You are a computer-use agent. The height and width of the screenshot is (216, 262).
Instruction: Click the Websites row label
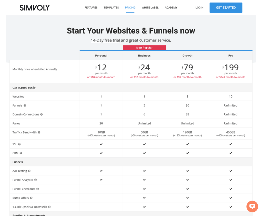tap(18, 97)
